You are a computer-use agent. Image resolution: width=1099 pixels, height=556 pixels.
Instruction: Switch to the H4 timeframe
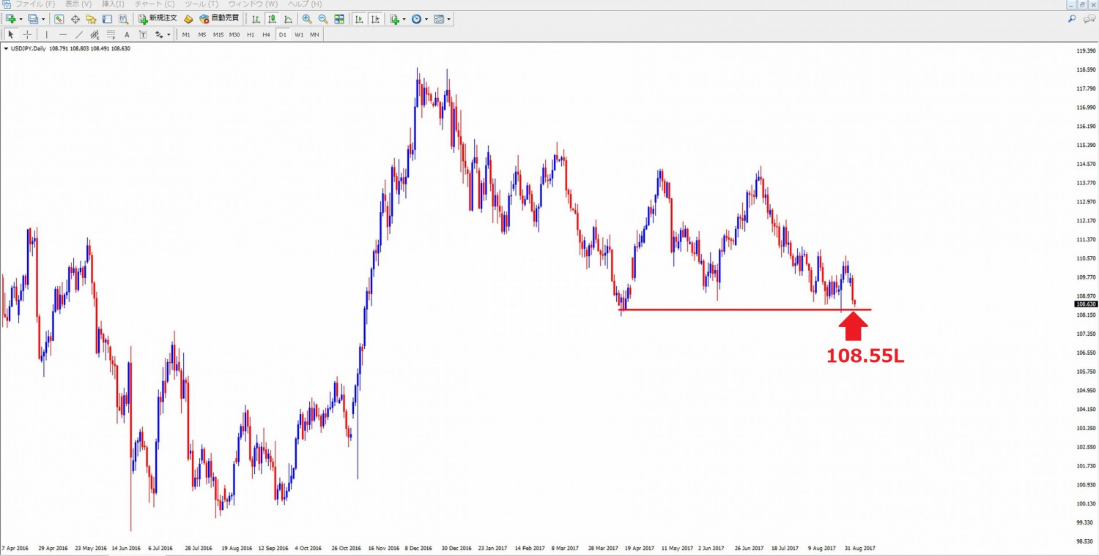pos(266,34)
